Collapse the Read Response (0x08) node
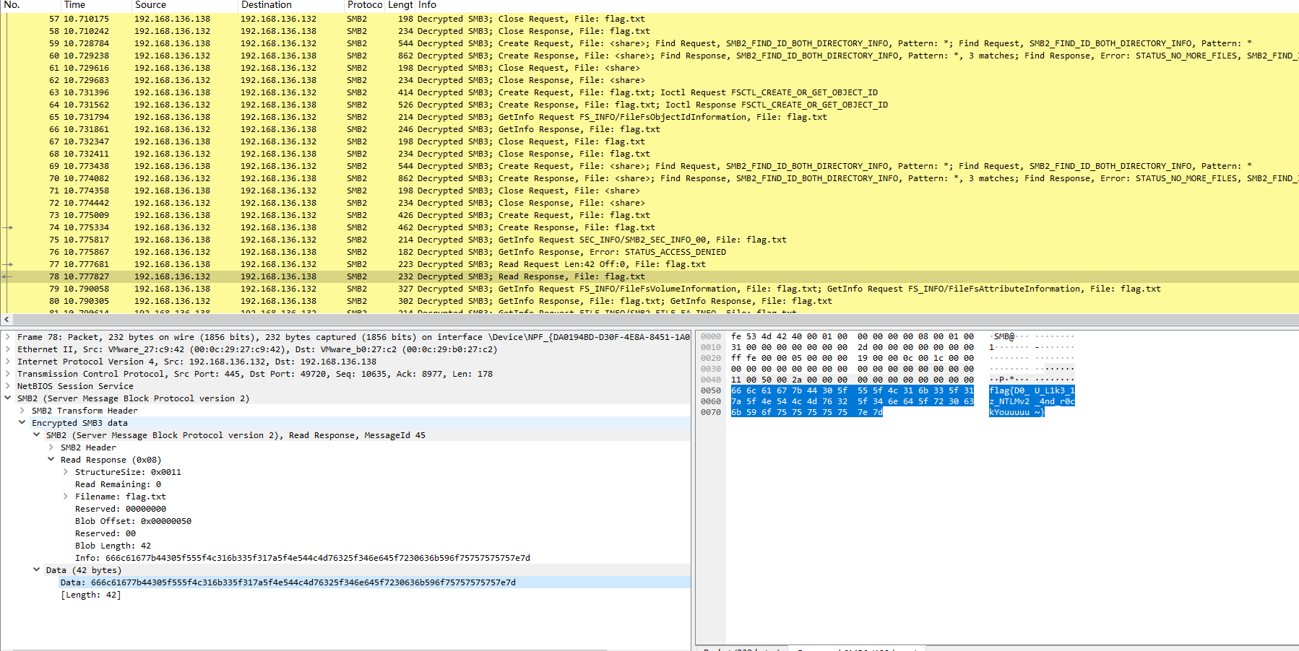The width and height of the screenshot is (1299, 651). [51, 460]
